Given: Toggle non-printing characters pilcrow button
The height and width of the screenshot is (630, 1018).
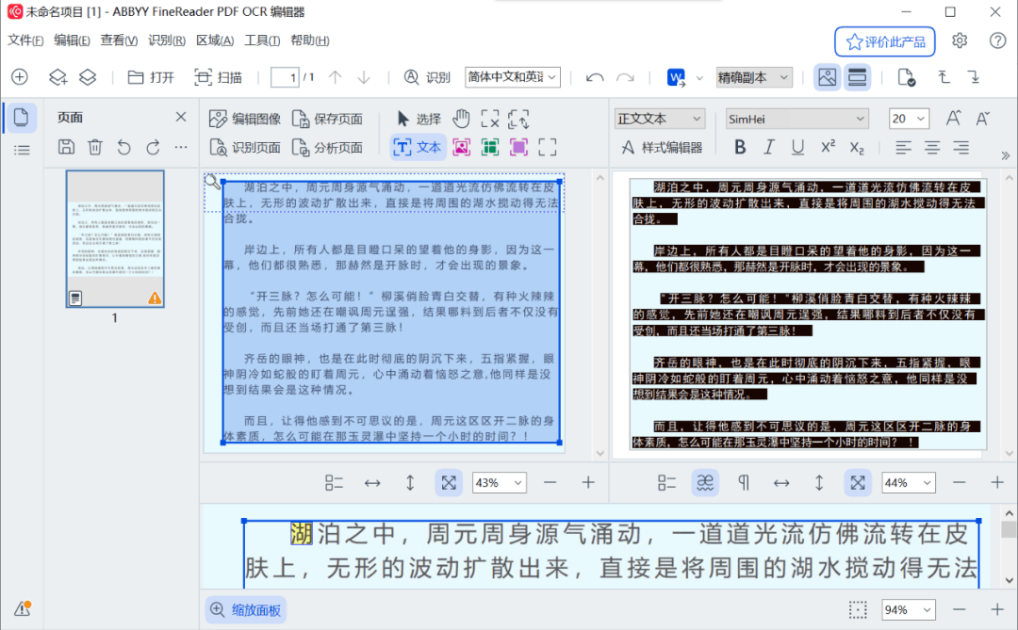Looking at the screenshot, I should pos(744,483).
